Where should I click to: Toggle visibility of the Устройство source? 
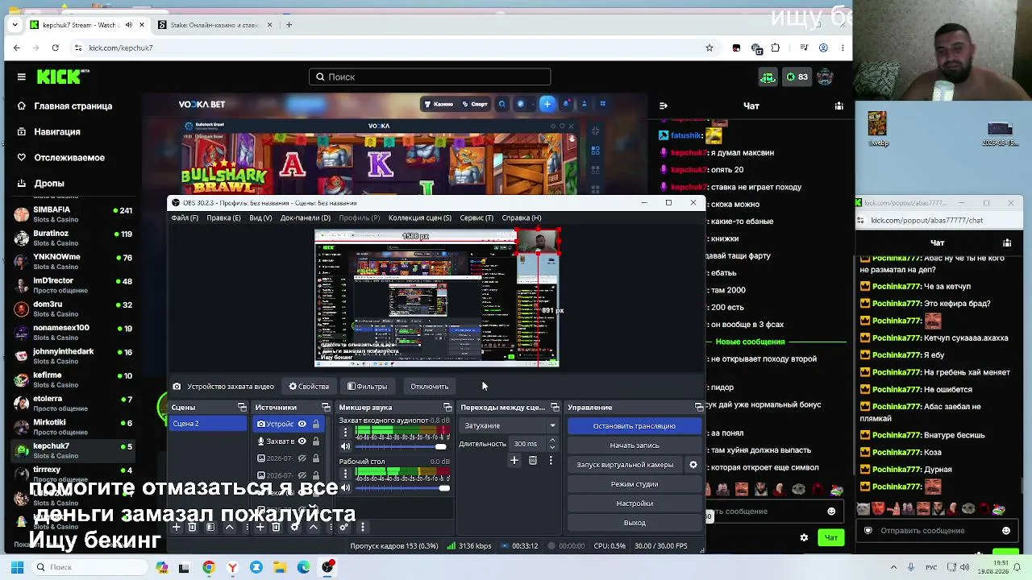point(302,424)
